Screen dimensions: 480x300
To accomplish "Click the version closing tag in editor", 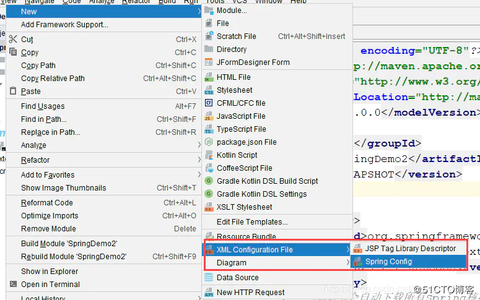I will [x=429, y=174].
